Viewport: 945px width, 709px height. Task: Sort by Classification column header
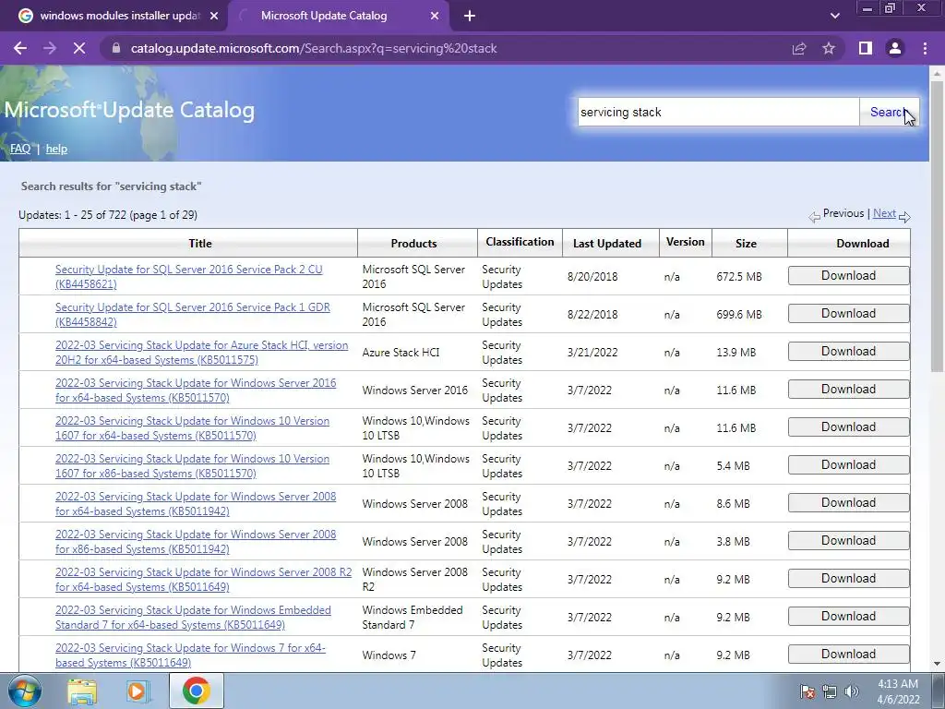coord(520,242)
